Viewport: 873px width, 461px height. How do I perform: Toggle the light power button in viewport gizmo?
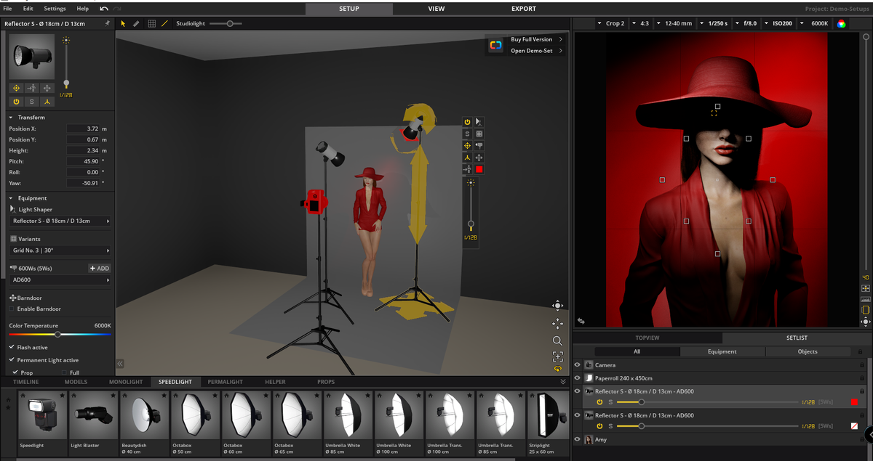(467, 122)
